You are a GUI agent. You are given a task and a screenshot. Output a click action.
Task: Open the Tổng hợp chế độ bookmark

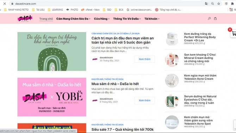[x=168, y=10]
